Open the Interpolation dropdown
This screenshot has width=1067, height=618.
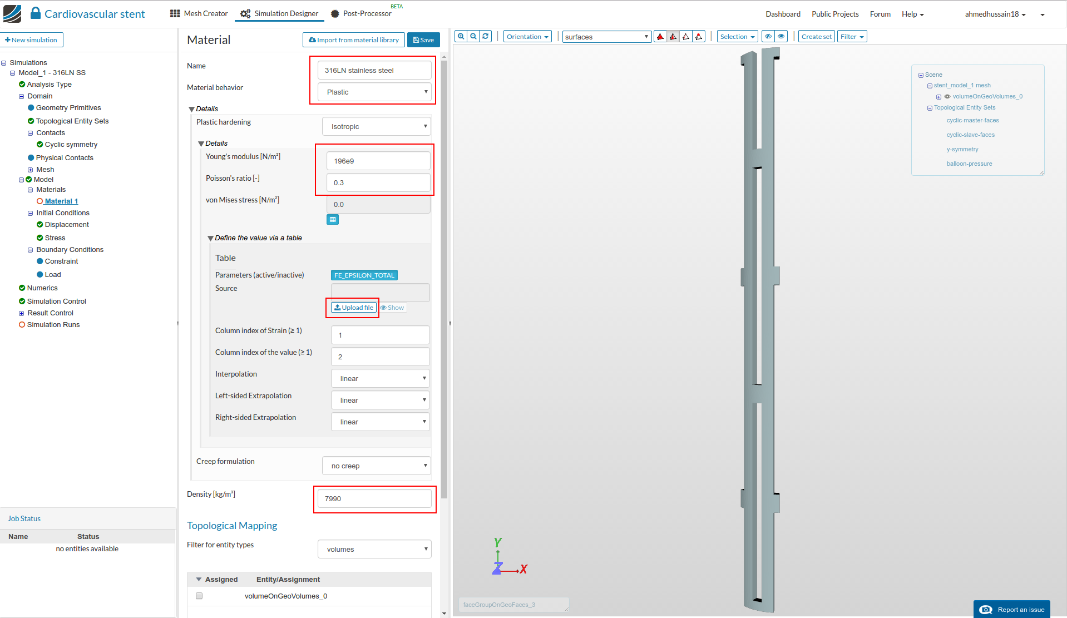coord(381,378)
